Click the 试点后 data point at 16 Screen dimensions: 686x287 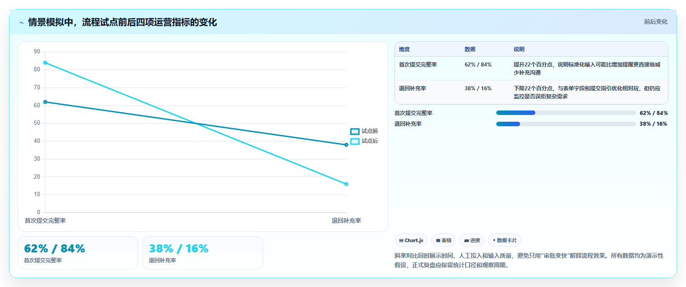[346, 184]
